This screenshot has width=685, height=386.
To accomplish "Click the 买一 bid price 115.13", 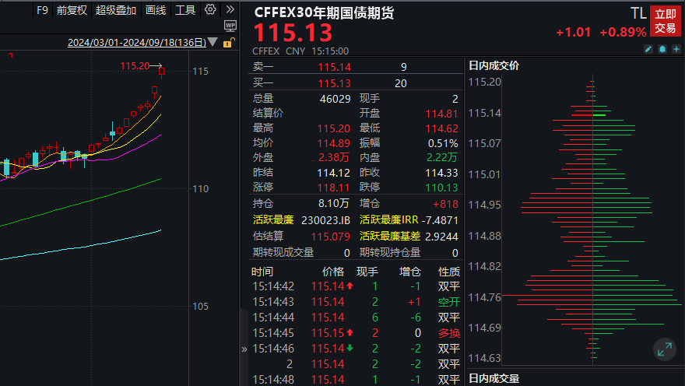I will [x=334, y=83].
